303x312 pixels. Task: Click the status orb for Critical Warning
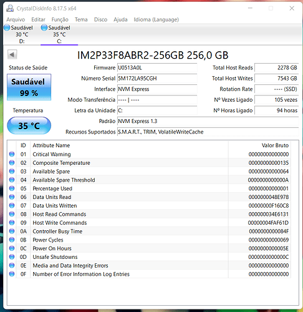(12, 154)
